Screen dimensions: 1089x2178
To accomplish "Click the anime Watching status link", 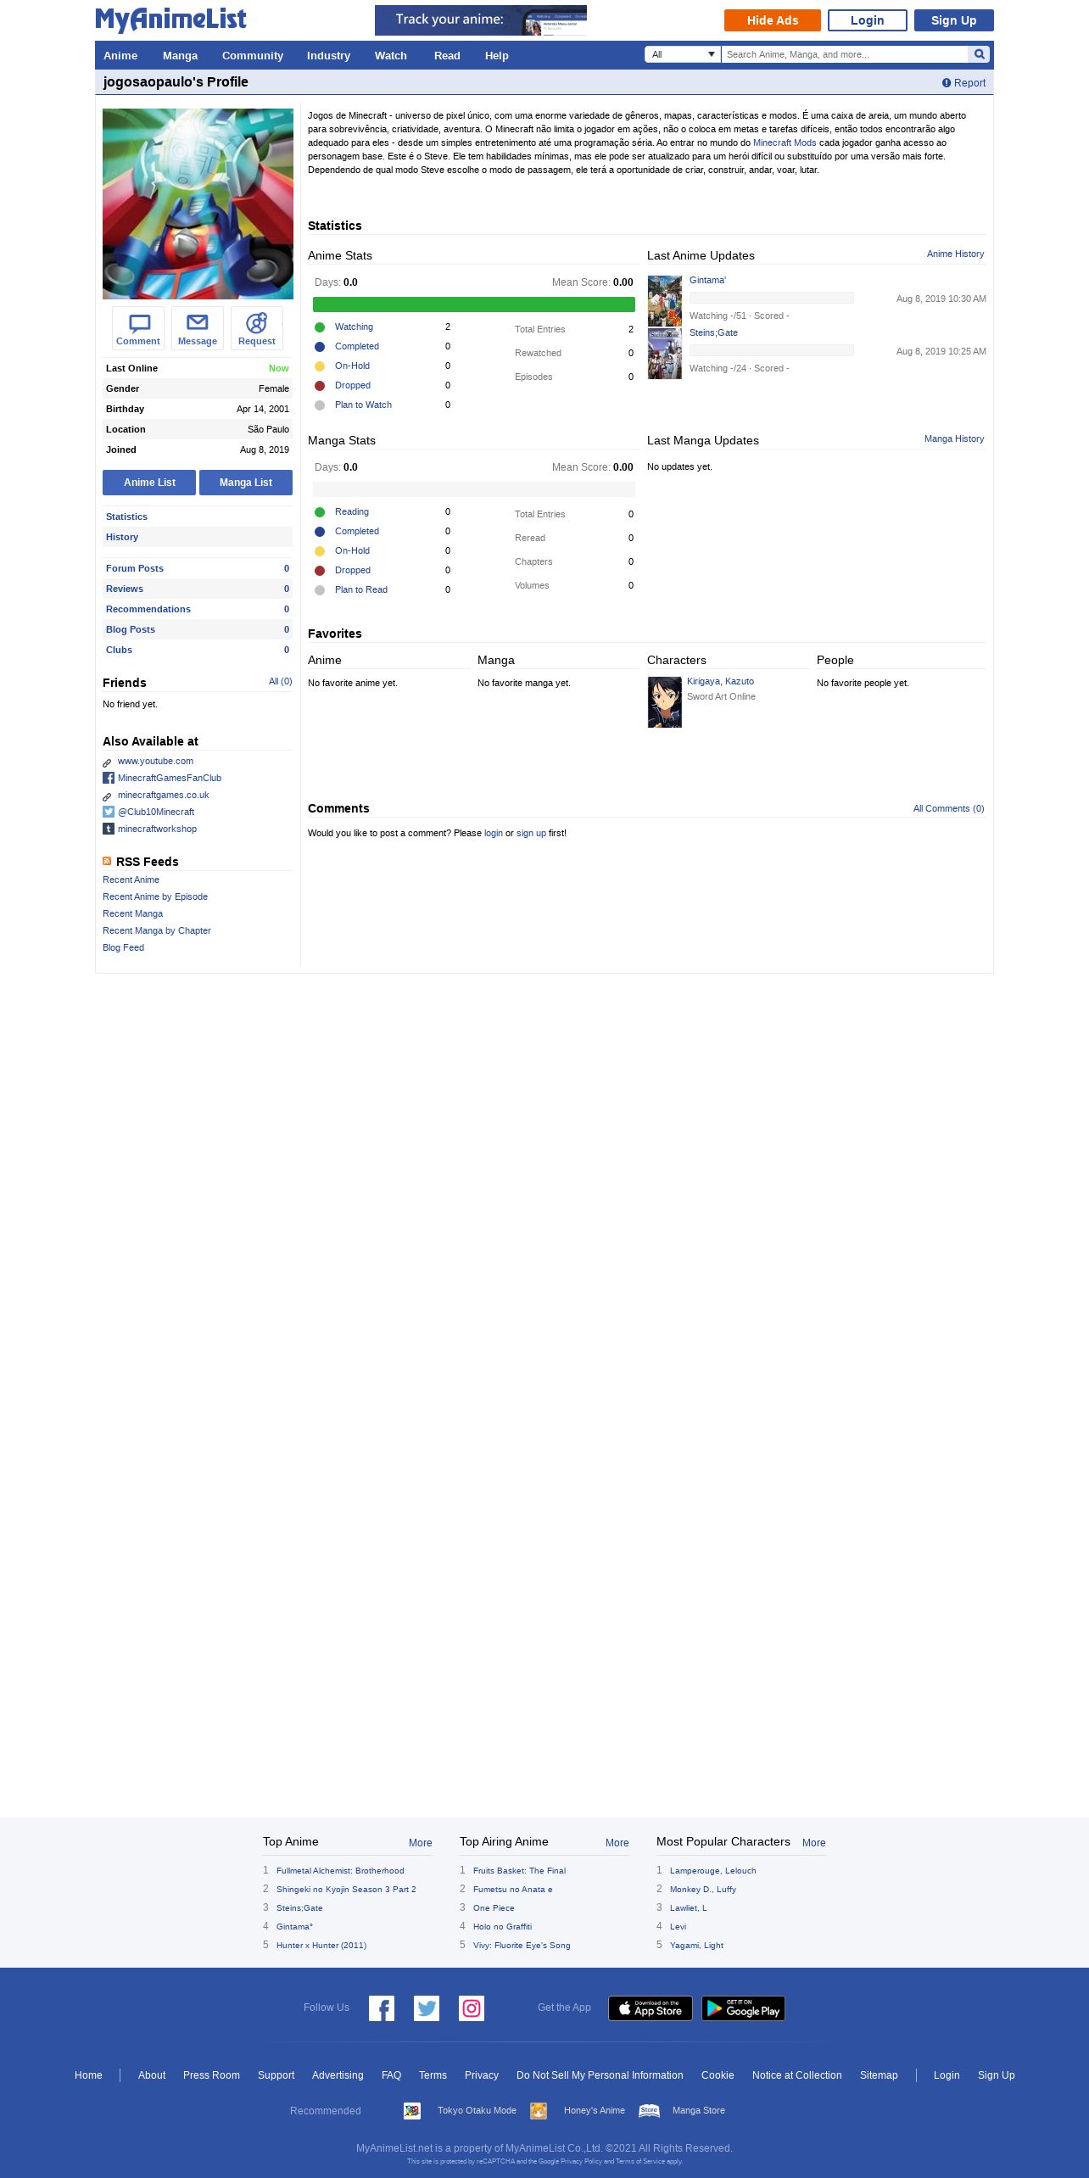I will point(354,327).
